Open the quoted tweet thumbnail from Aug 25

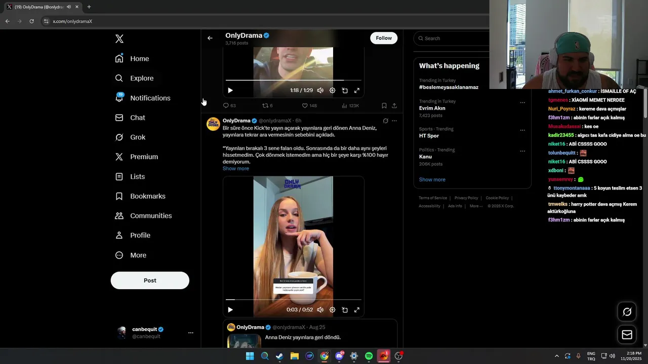244,341
